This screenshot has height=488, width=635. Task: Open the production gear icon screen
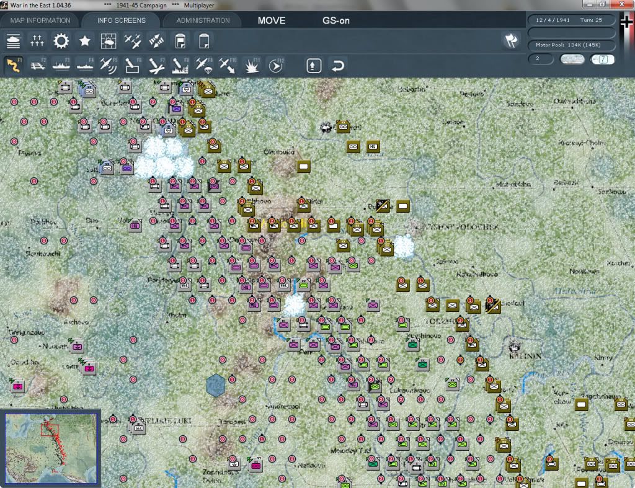coord(61,42)
